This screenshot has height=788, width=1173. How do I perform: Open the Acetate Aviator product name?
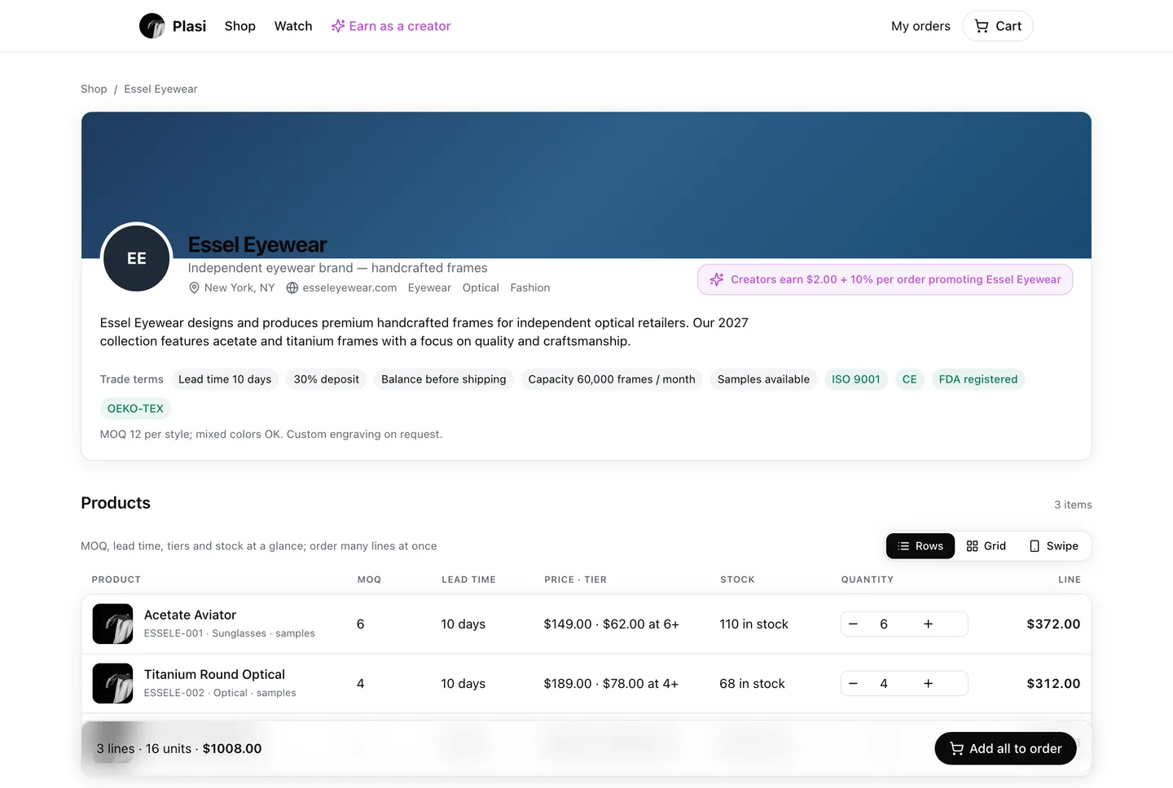[x=190, y=615]
